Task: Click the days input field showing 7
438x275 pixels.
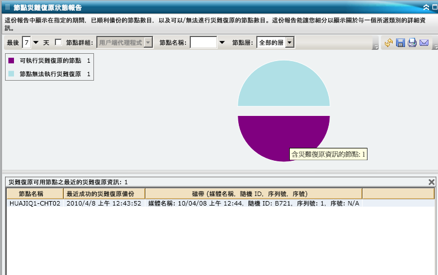Action: pyautogui.click(x=26, y=43)
